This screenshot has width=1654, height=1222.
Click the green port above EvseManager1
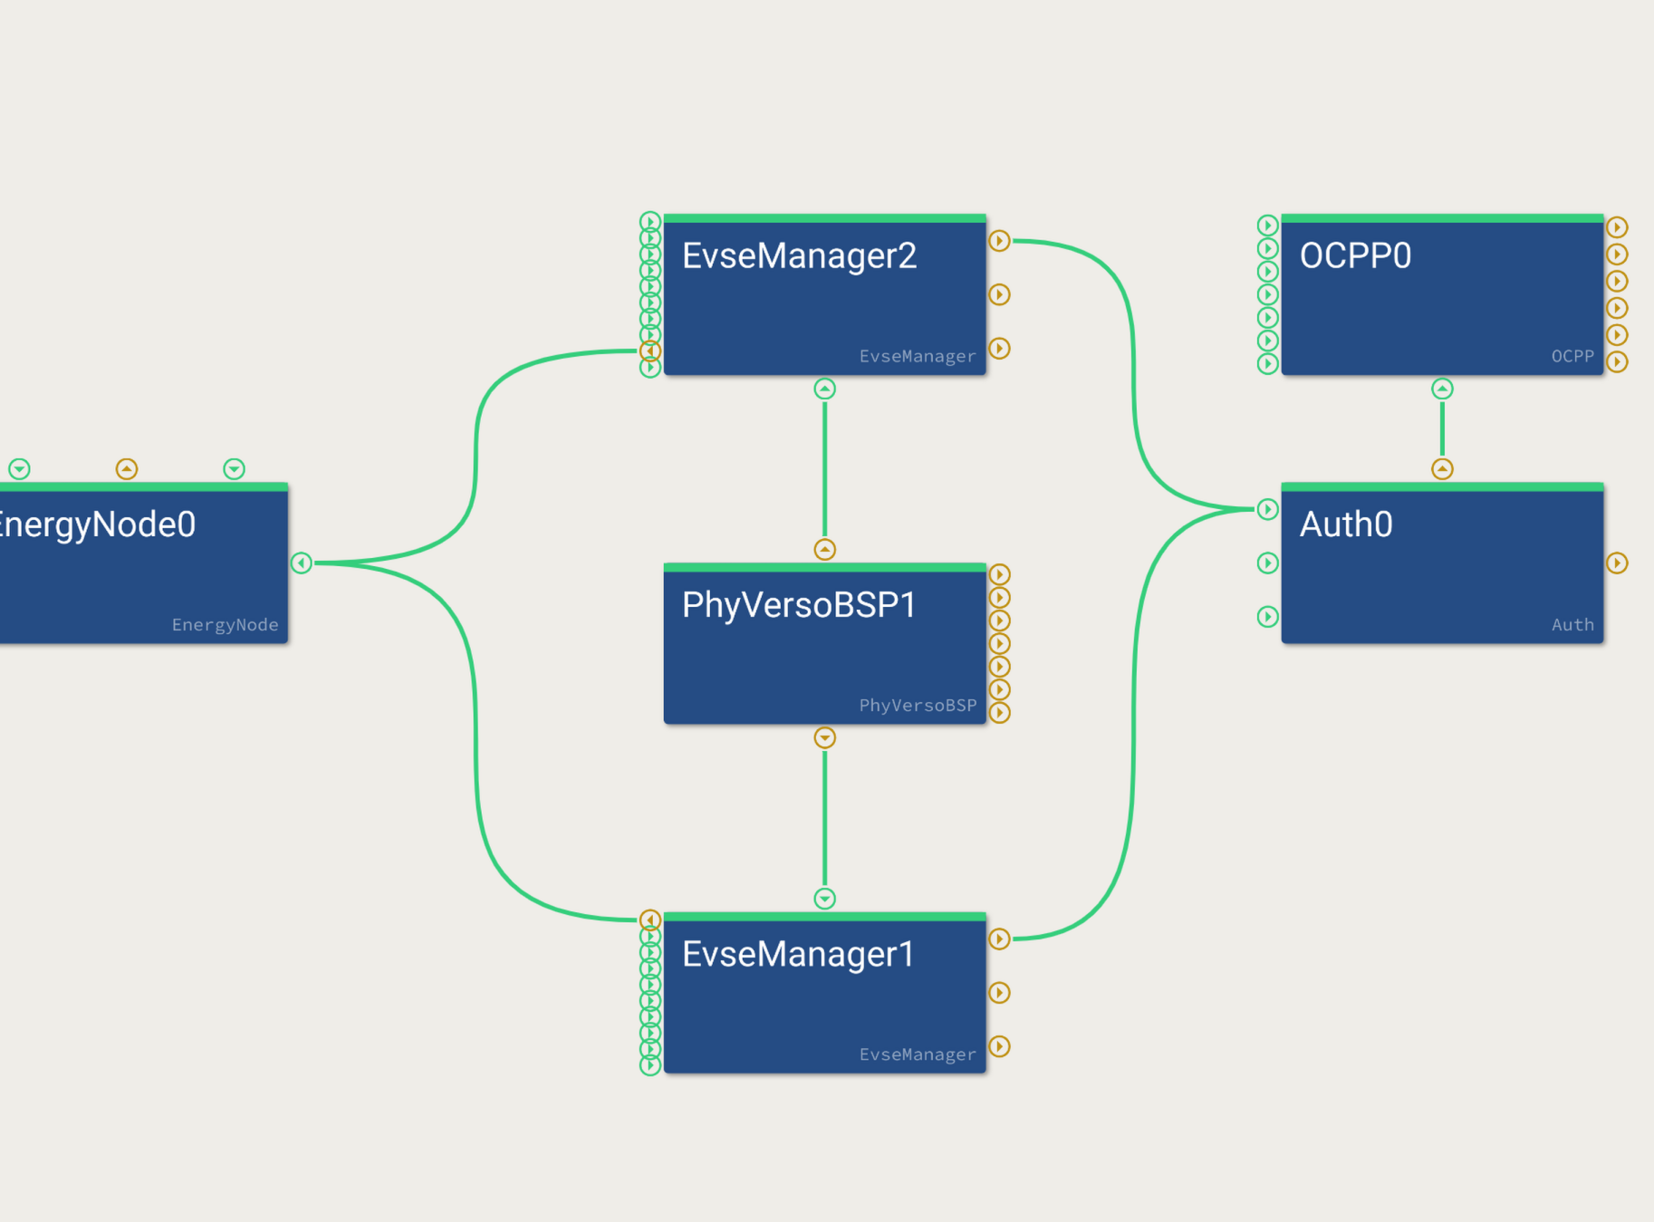(824, 899)
